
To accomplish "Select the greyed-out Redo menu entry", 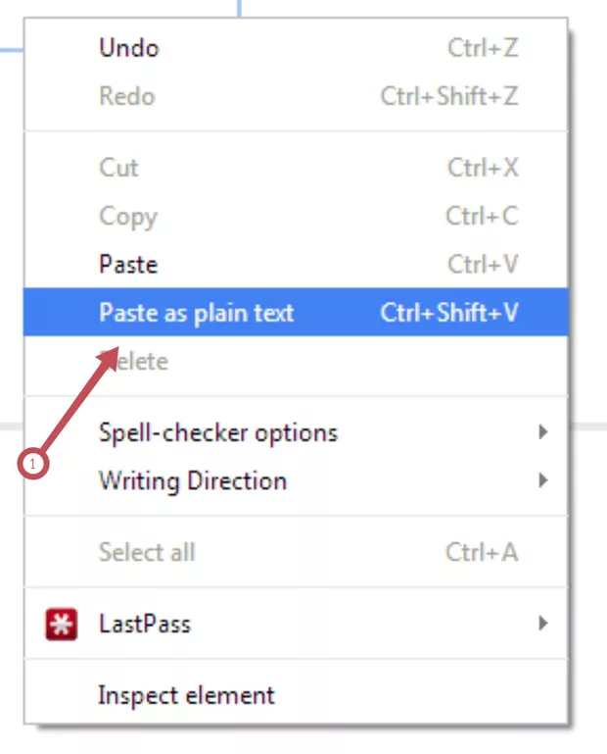I will tap(127, 96).
